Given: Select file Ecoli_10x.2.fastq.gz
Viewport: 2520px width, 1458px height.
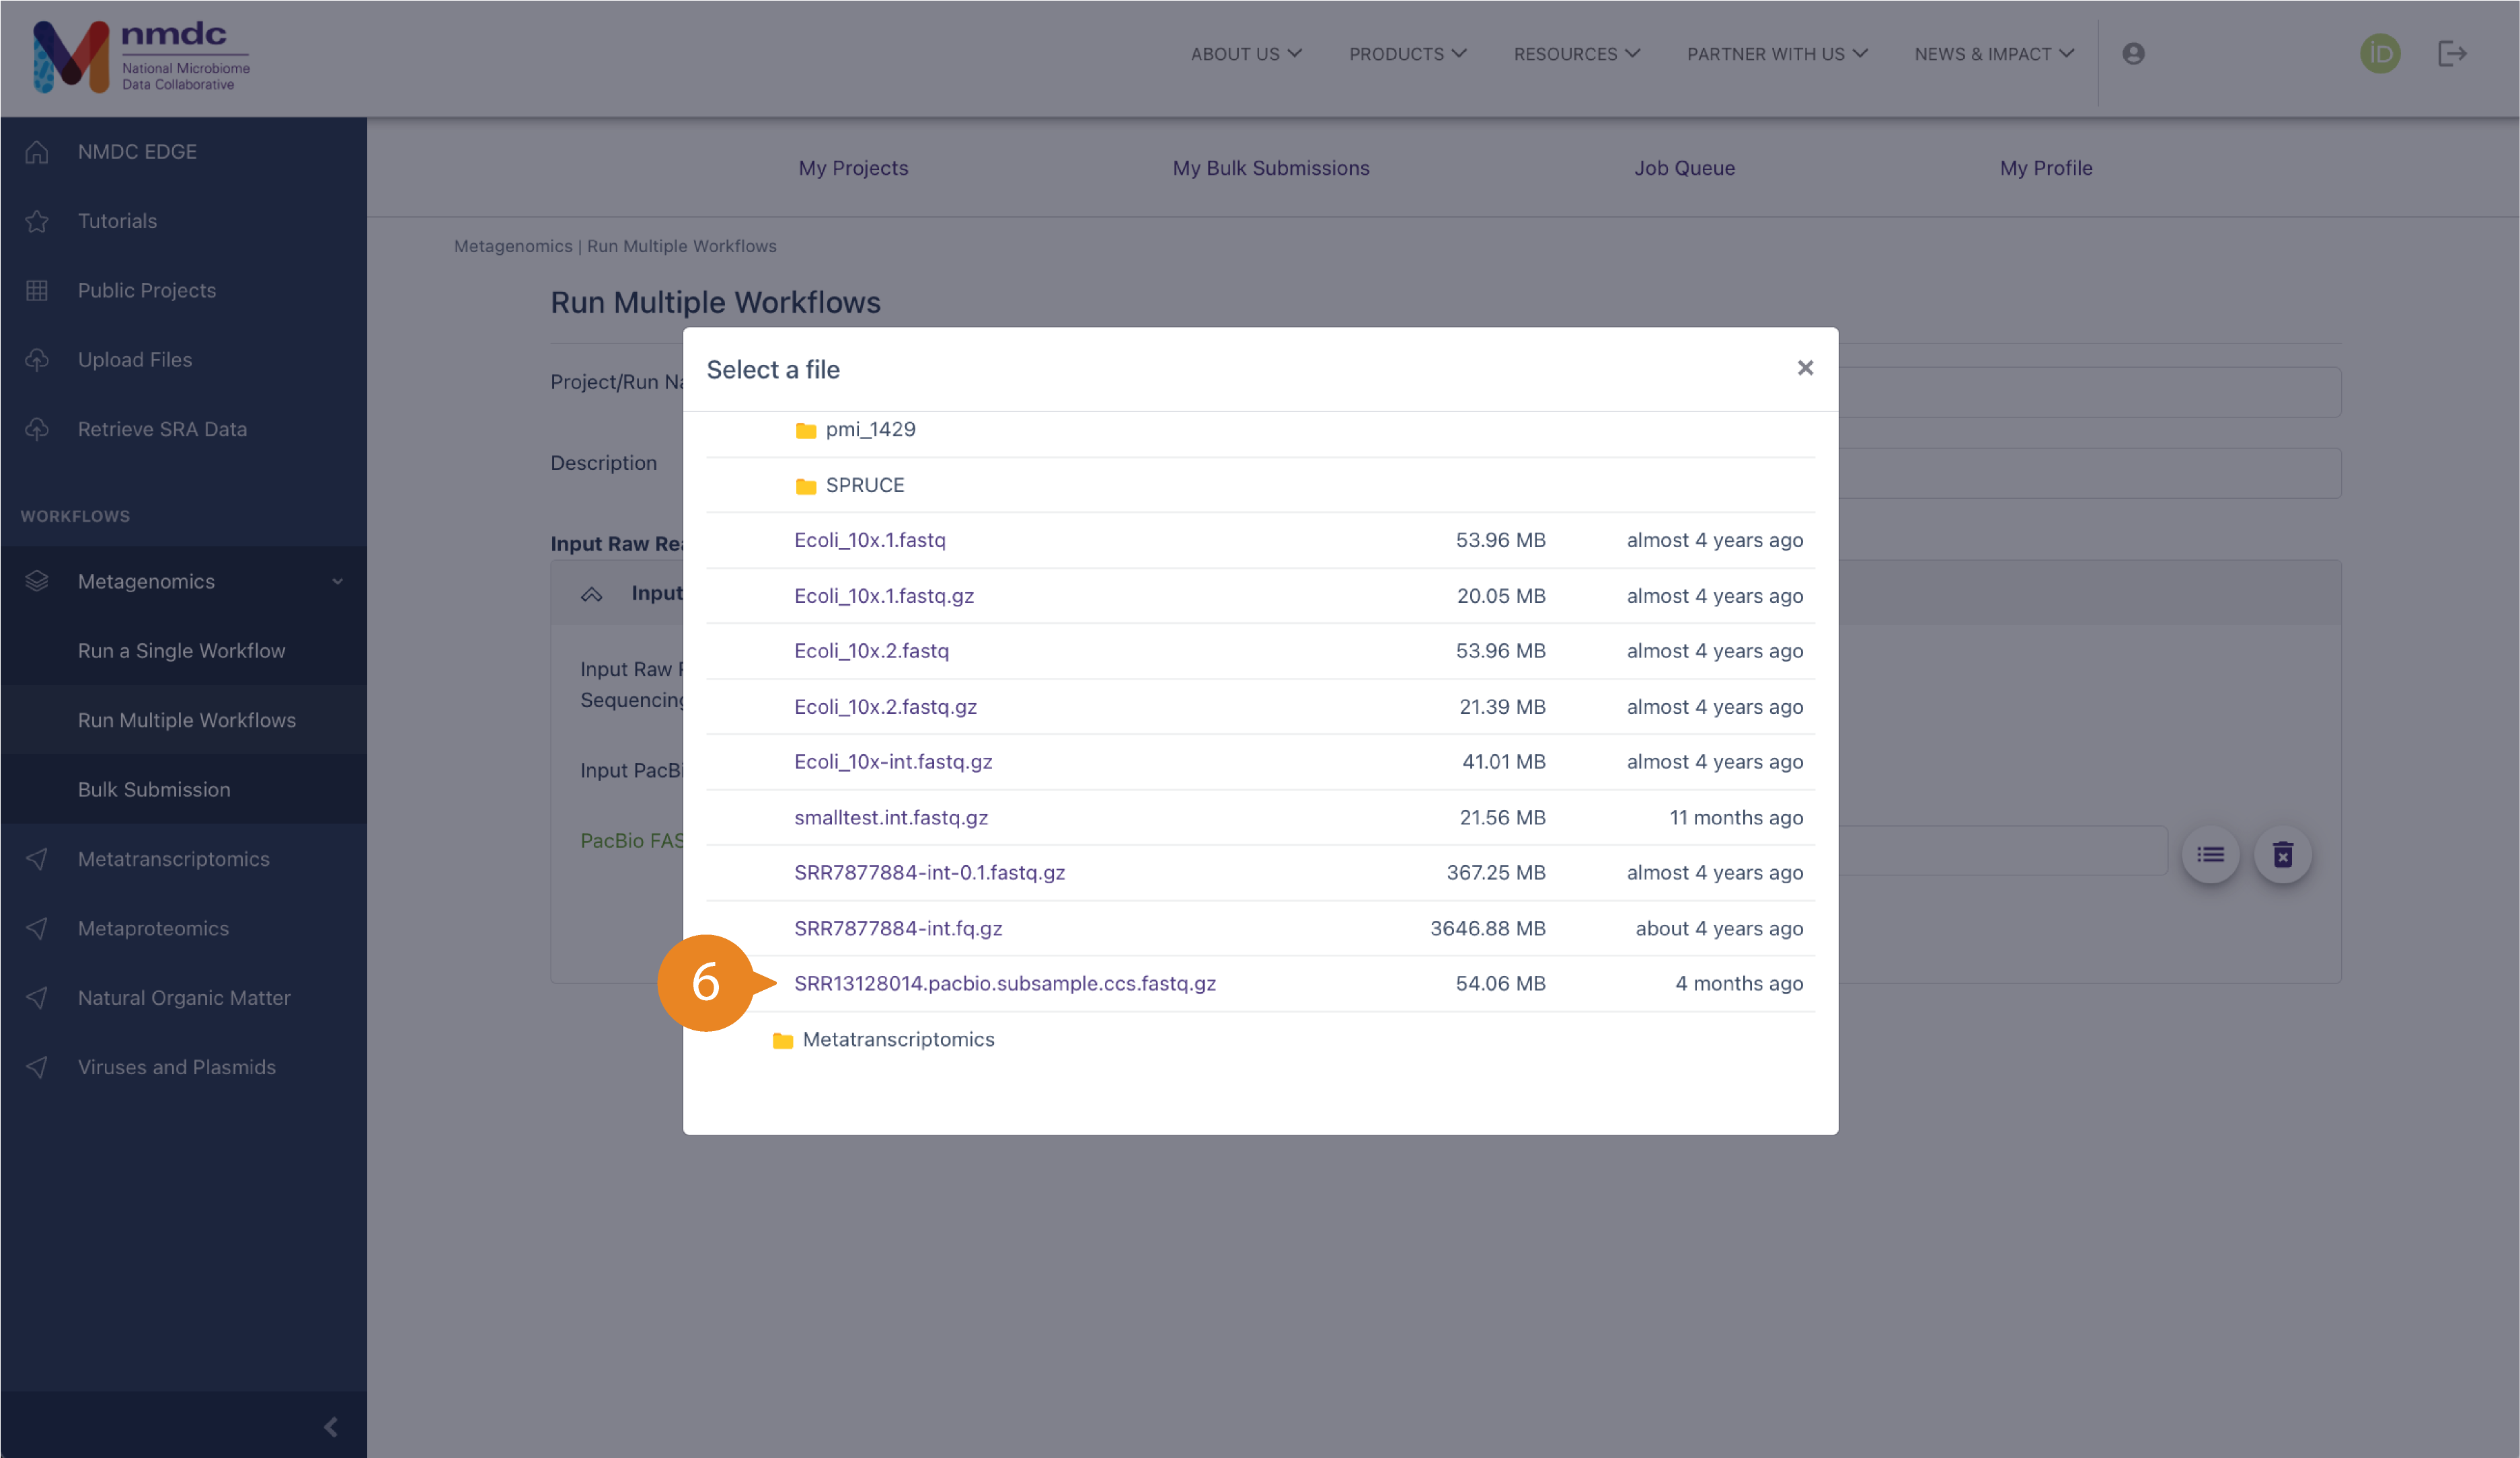Looking at the screenshot, I should (x=885, y=708).
